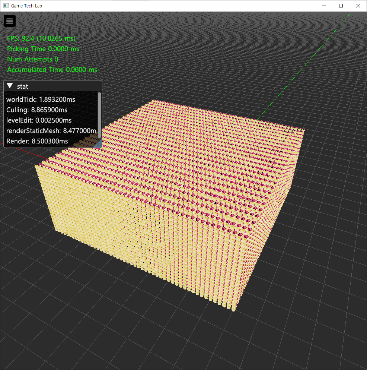Select the worldTick: 1.893200ms row
Viewport: 367px width, 370px height.
click(41, 99)
